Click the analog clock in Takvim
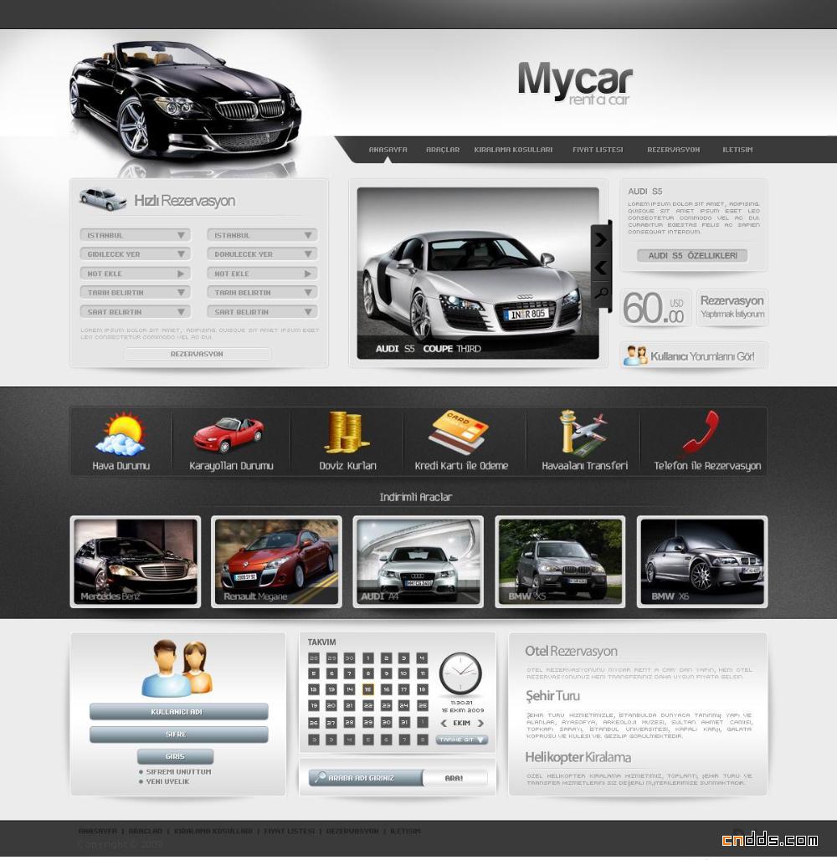The height and width of the screenshot is (860, 837). (x=460, y=673)
